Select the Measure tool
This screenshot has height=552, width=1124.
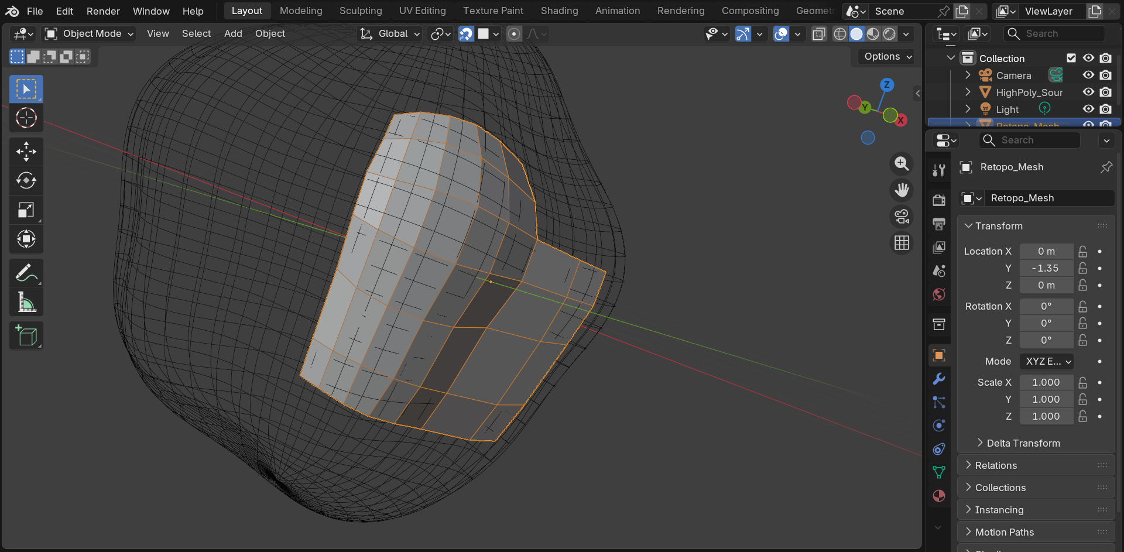tap(26, 302)
